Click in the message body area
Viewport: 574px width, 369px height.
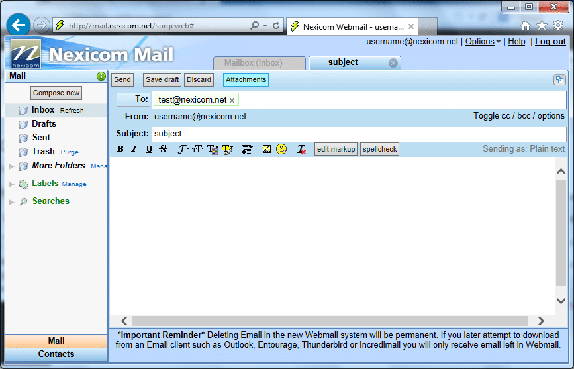(332, 237)
